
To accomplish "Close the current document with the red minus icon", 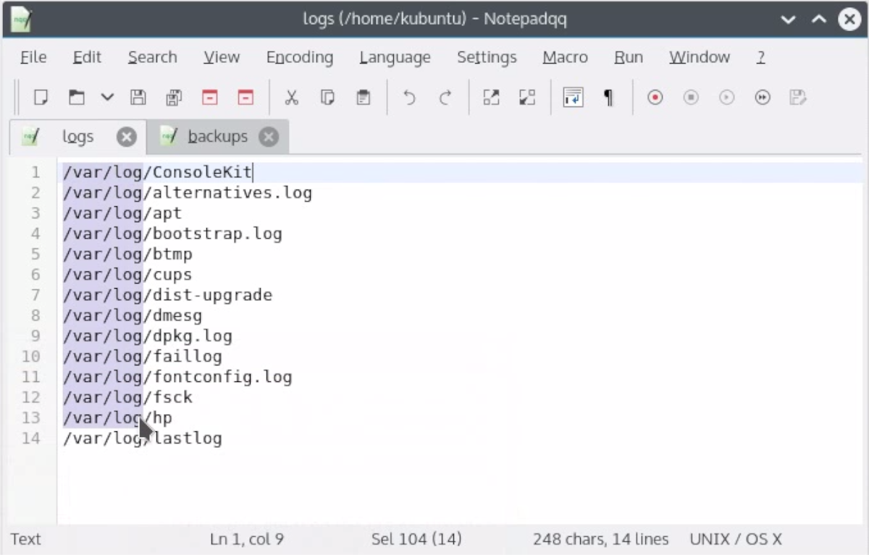I will click(x=209, y=97).
